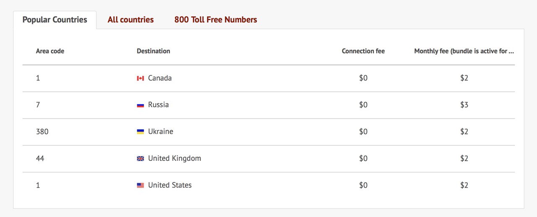
Task: Click the Connection fee column header
Action: (363, 51)
